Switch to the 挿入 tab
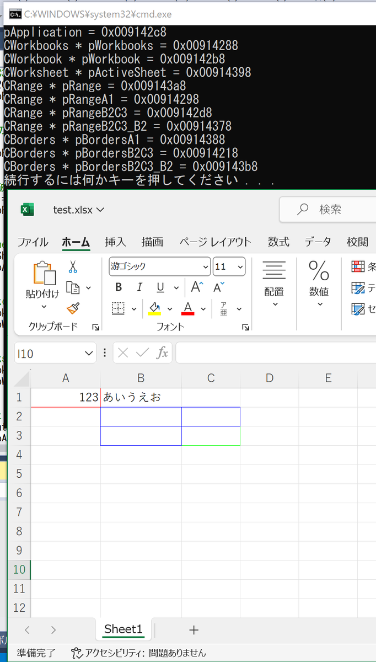Screen dimensions: 376x662 click(x=115, y=242)
